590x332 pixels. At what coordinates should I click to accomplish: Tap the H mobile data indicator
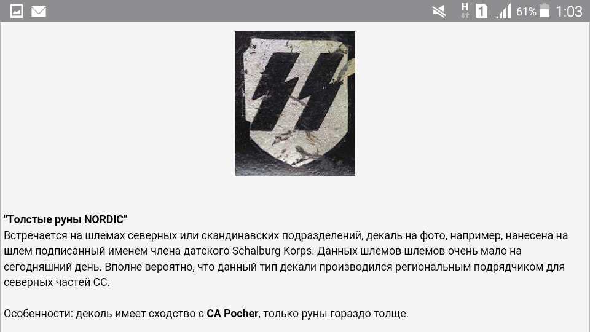coord(465,10)
